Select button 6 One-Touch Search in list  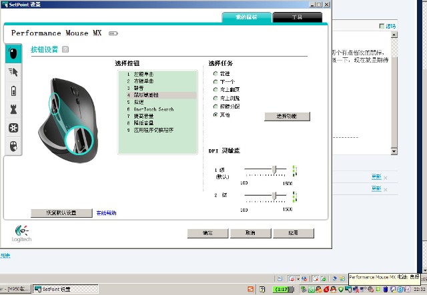(x=157, y=109)
